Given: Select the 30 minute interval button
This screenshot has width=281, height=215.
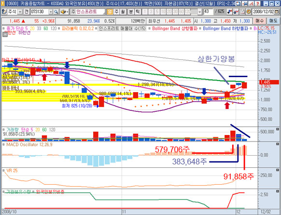Looking at the screenshot, I should 175,12.
